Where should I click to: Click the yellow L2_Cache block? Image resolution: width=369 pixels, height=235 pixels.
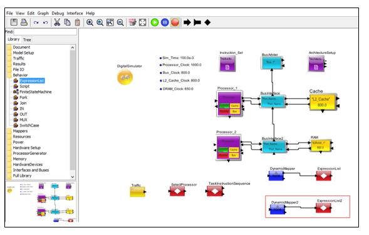323,102
